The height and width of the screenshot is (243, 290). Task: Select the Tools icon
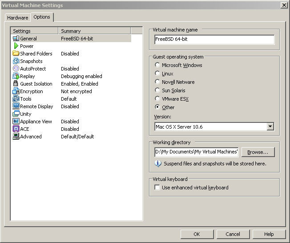pyautogui.click(x=16, y=98)
